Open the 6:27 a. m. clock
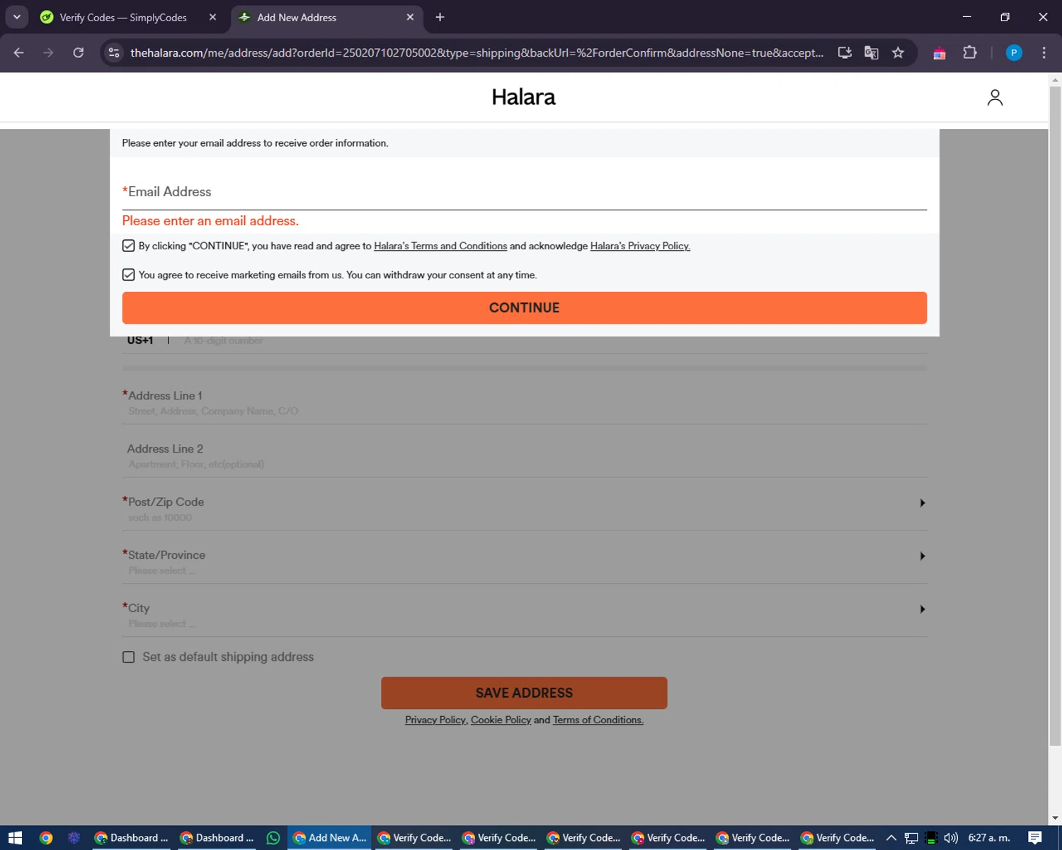The width and height of the screenshot is (1062, 850). click(x=989, y=838)
